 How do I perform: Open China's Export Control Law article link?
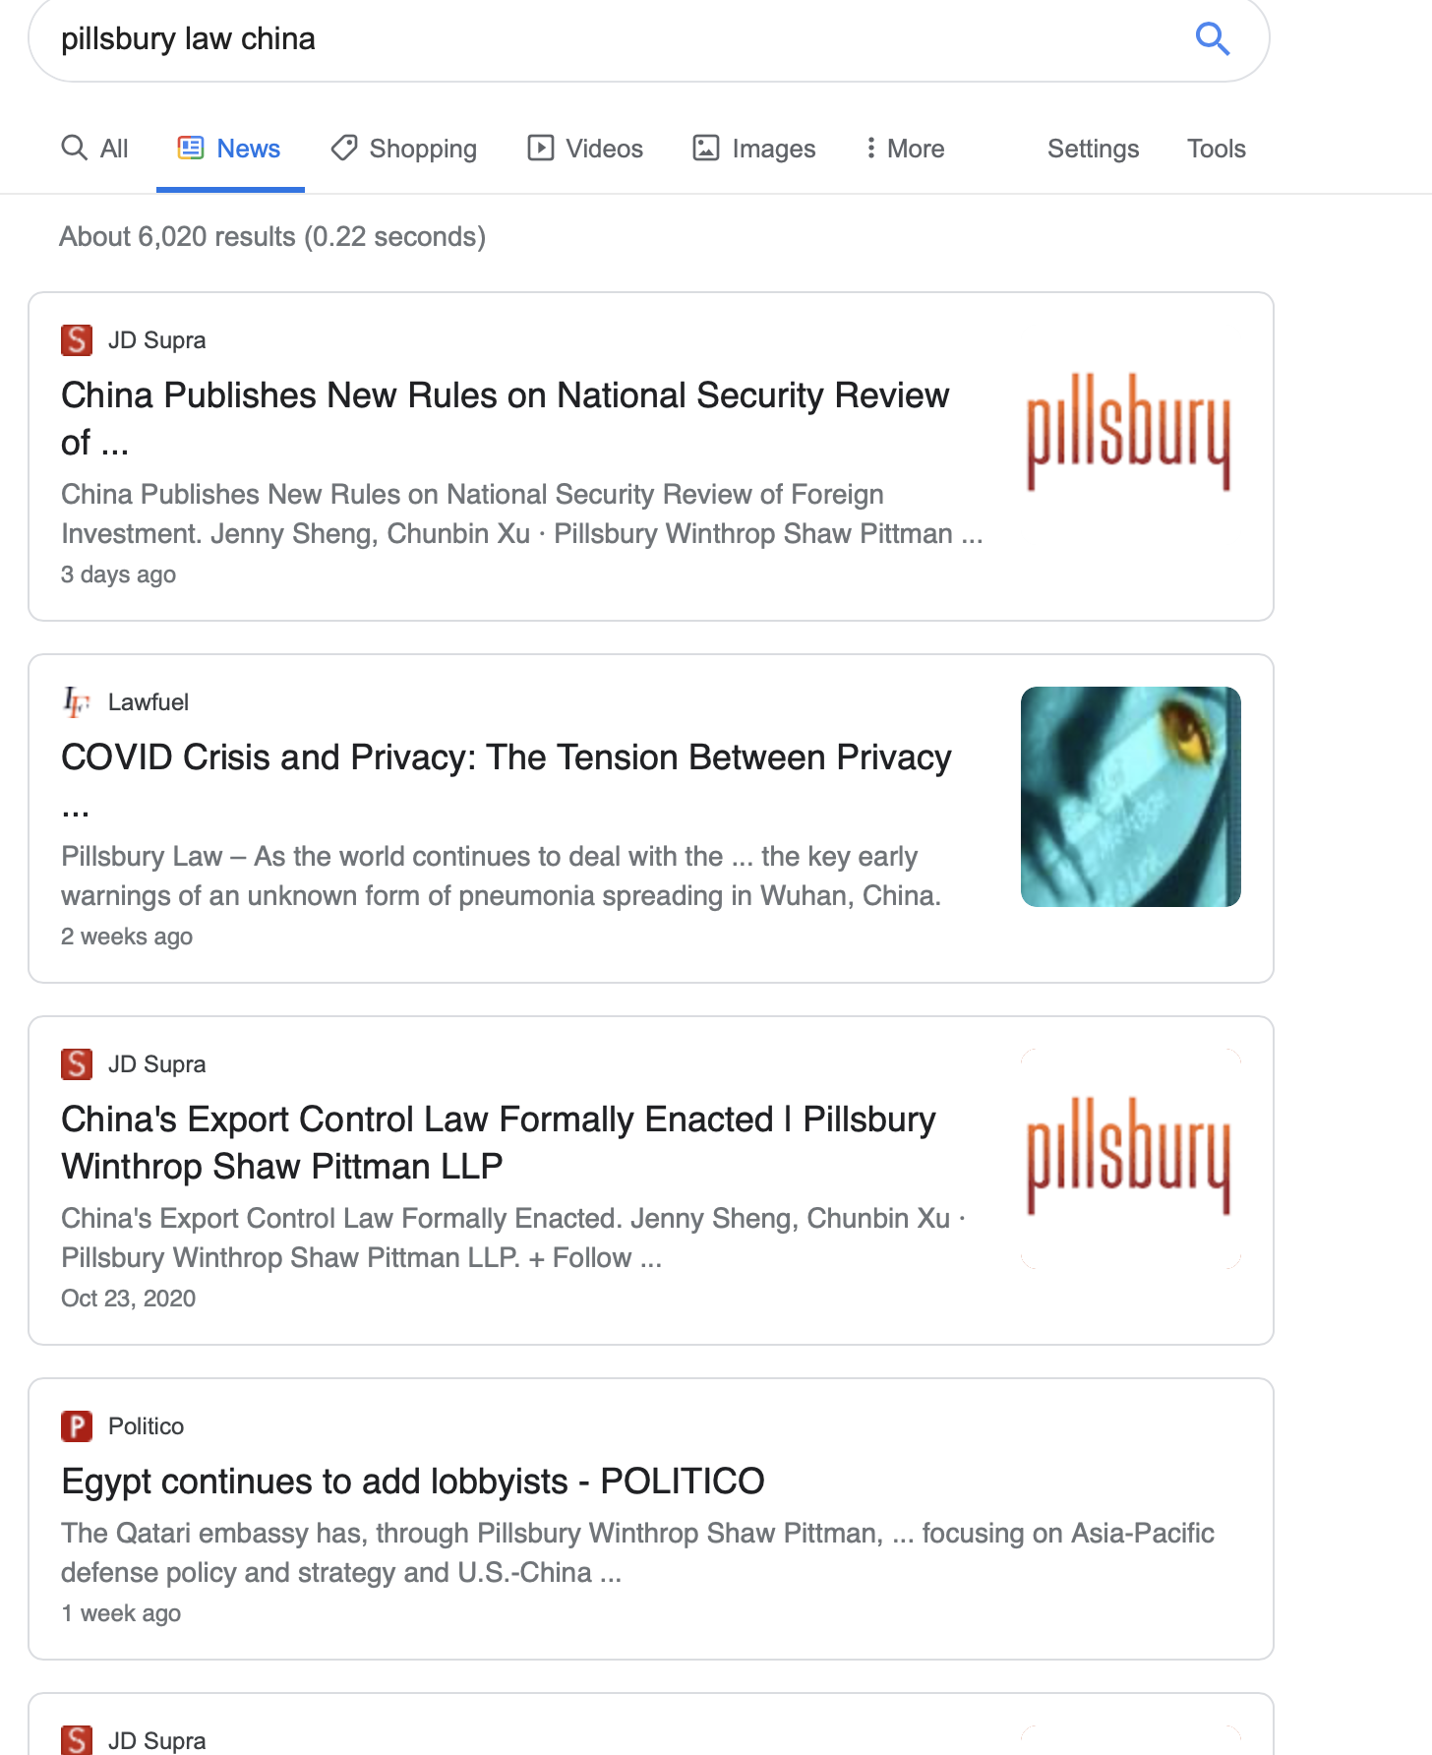(498, 1143)
